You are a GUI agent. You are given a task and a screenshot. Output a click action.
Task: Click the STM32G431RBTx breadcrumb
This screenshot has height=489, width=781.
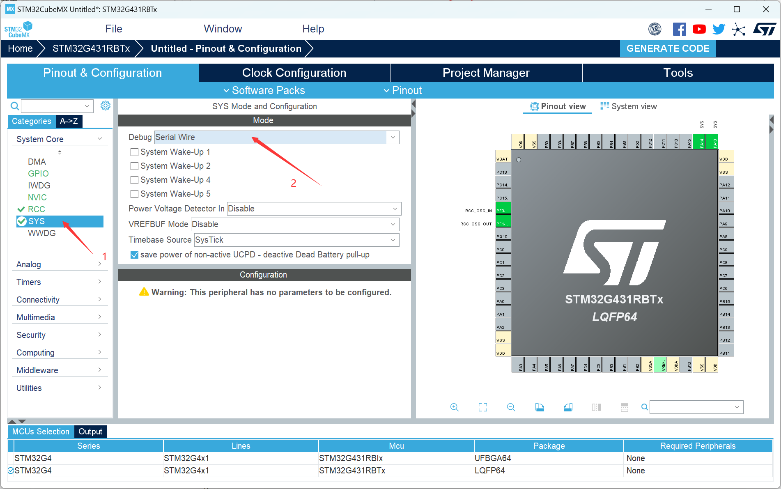coord(91,48)
